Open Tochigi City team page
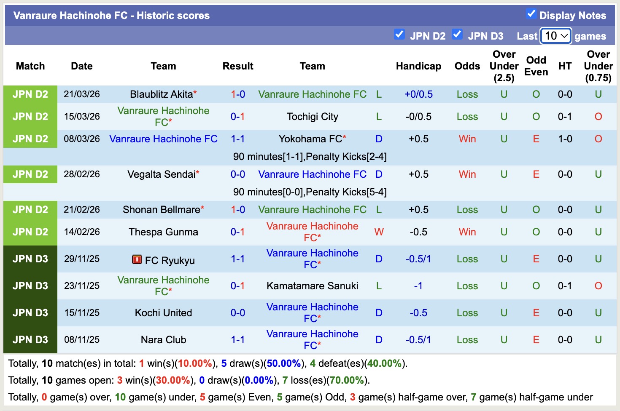Image resolution: width=620 pixels, height=411 pixels. 312,117
